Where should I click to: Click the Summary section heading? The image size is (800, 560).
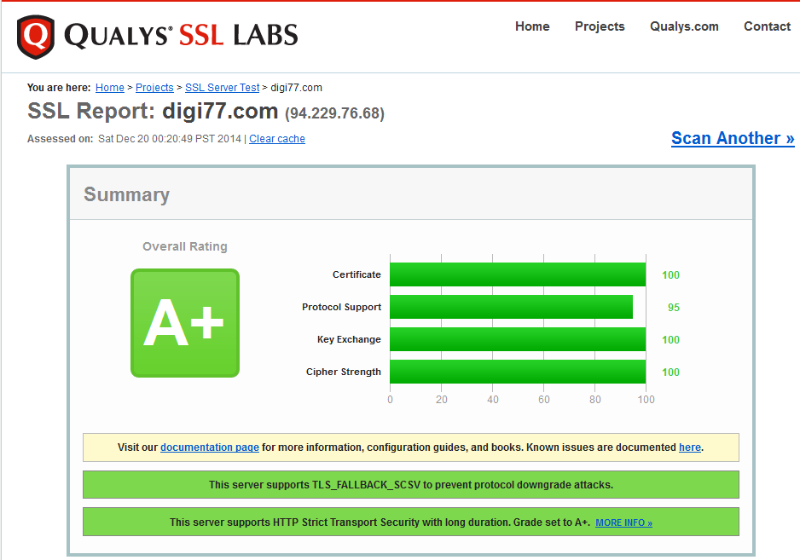click(x=126, y=194)
